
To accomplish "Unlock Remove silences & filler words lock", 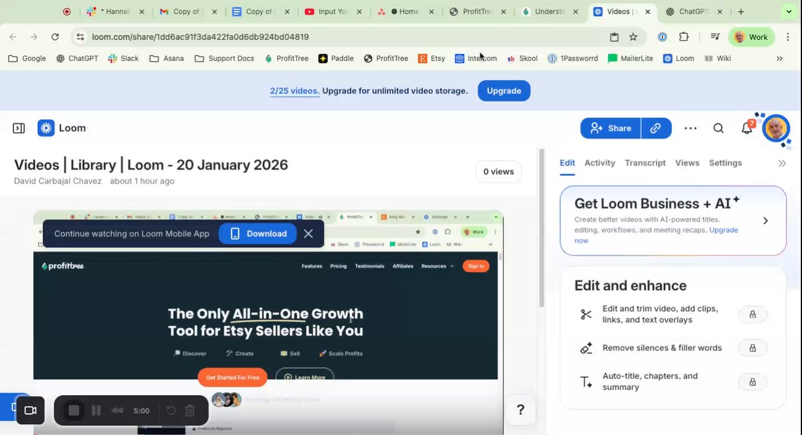I will (x=752, y=348).
